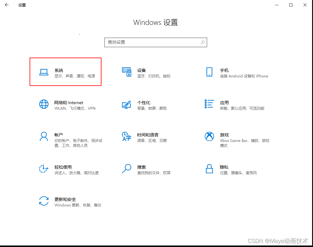Open the 轻松使用 icon

(x=44, y=169)
